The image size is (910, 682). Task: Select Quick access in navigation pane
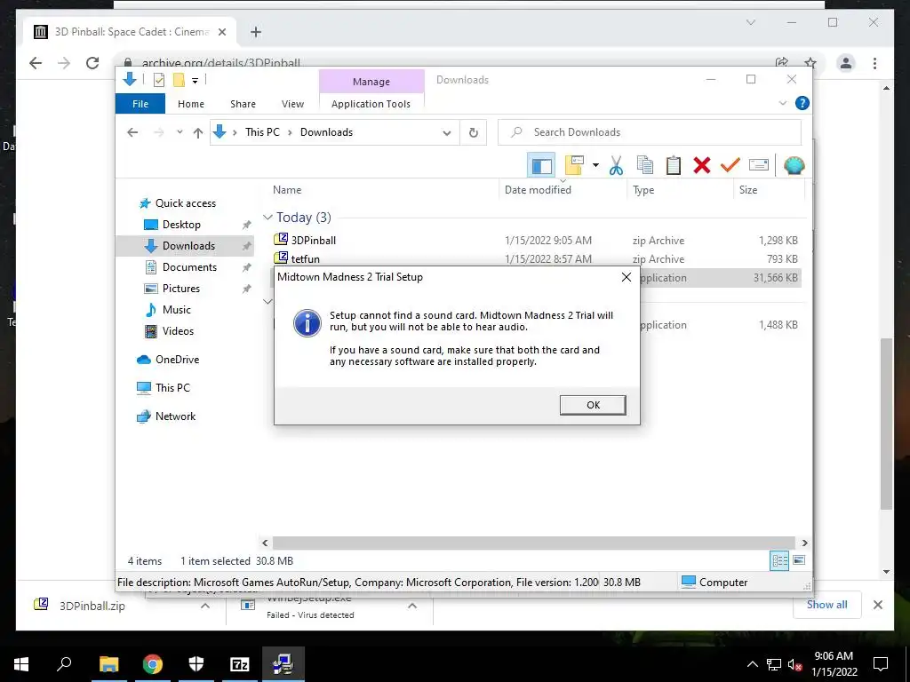185,203
